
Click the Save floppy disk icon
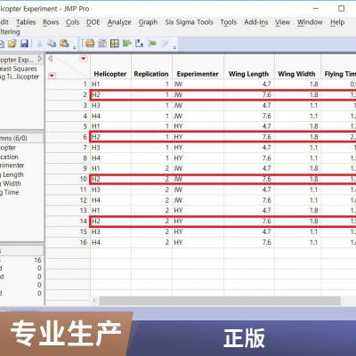click(x=24, y=44)
